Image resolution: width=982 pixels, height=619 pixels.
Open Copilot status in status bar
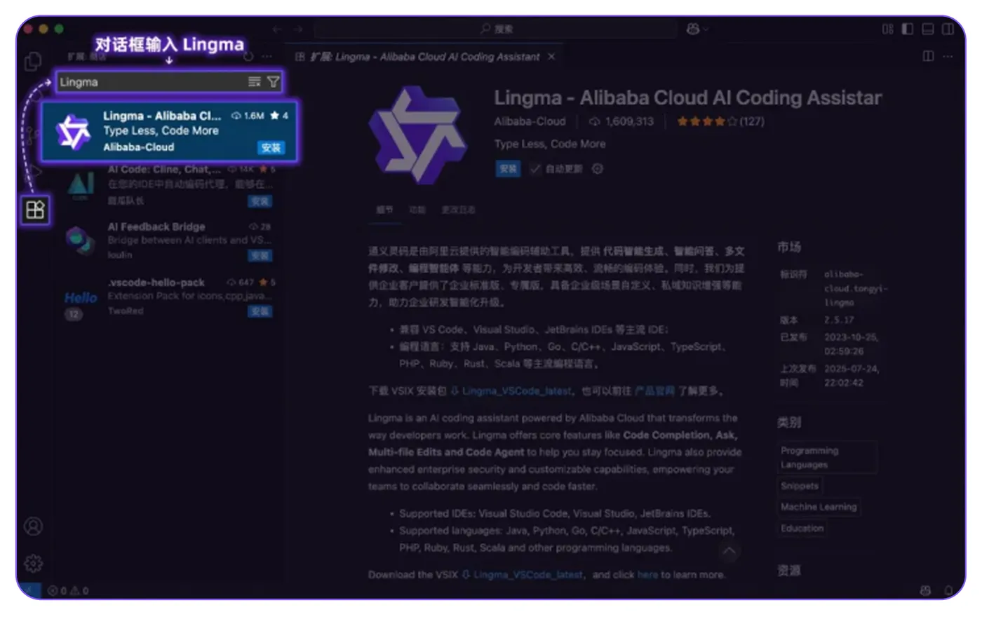(925, 591)
